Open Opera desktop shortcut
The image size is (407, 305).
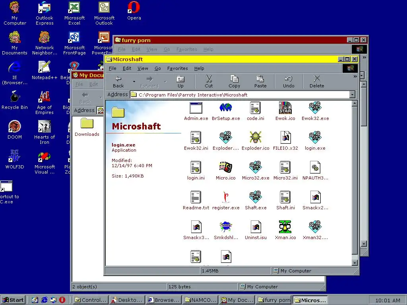(x=134, y=11)
